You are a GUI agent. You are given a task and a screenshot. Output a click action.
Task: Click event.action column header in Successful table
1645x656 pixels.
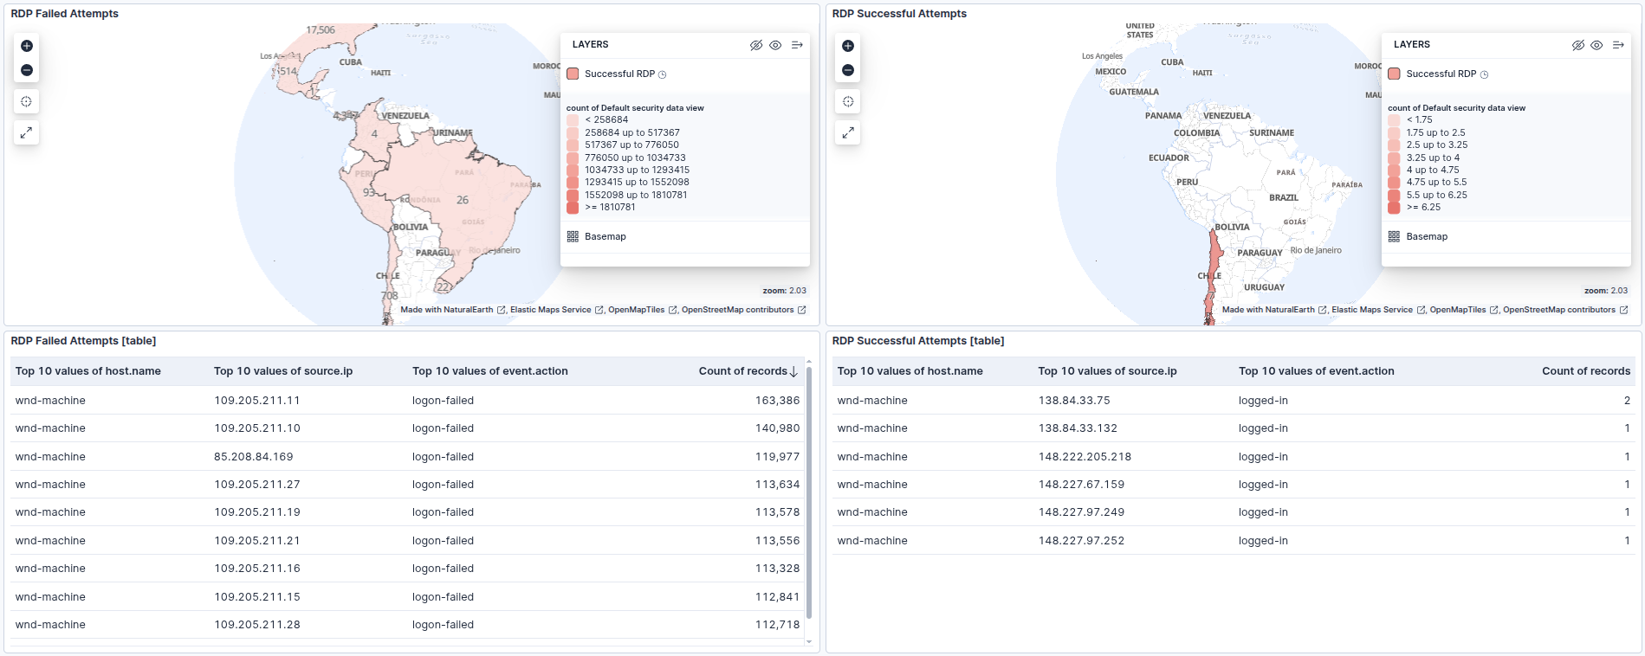coord(1317,371)
